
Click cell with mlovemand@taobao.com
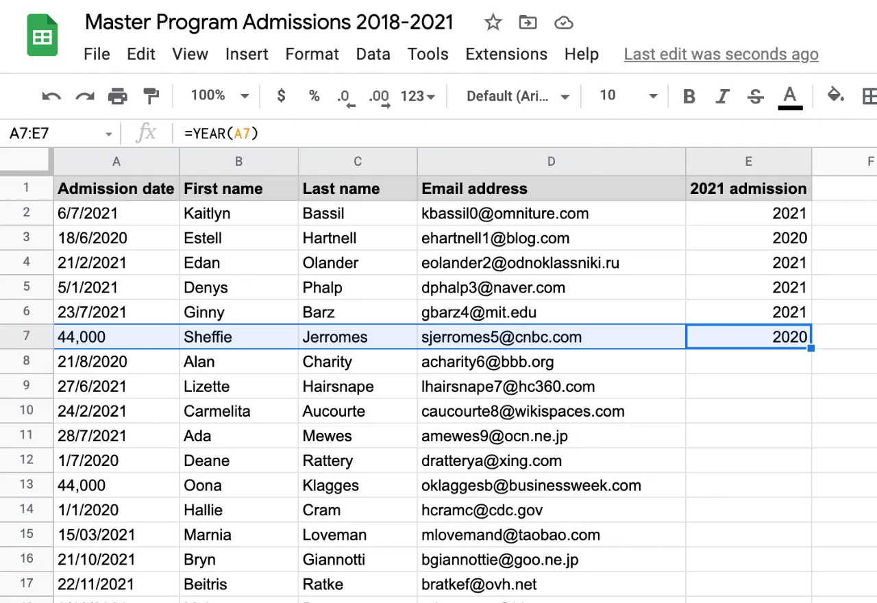551,534
